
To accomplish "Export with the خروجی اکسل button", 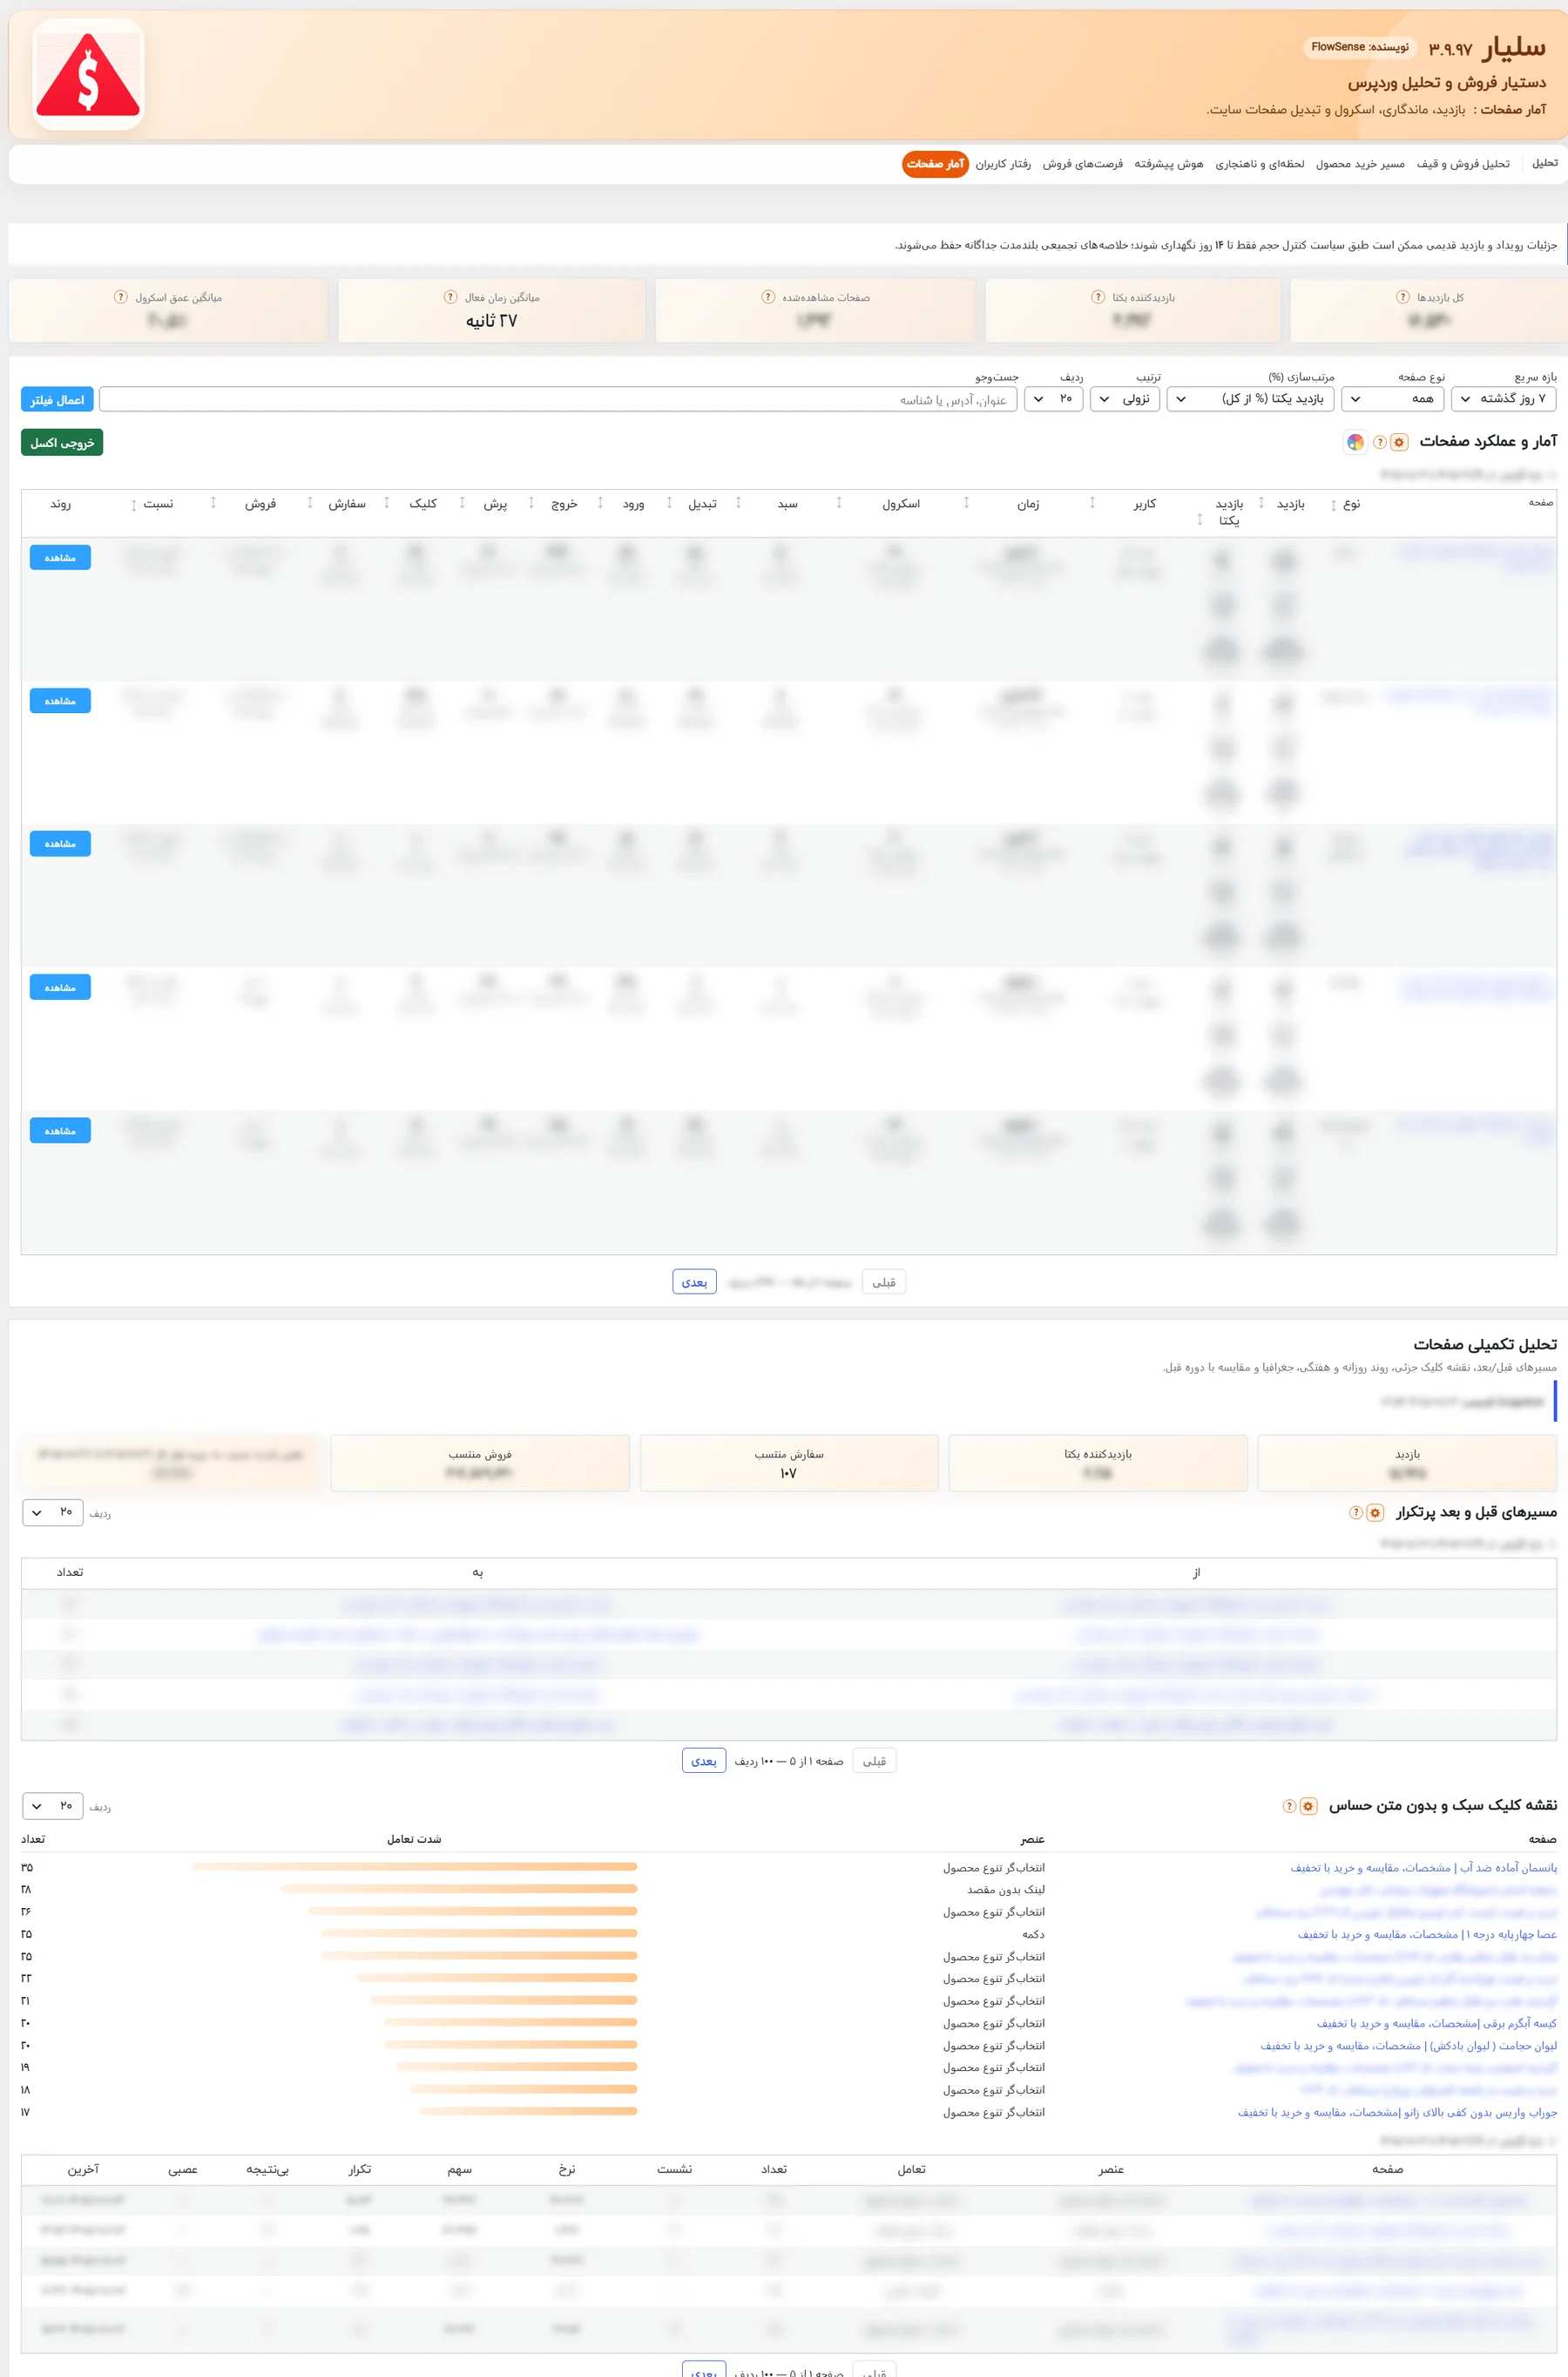I will pos(62,442).
